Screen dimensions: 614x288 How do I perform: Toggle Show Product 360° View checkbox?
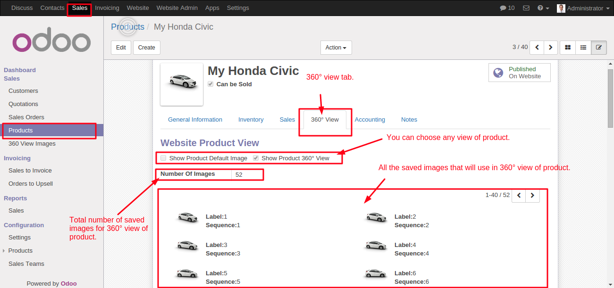coord(256,158)
